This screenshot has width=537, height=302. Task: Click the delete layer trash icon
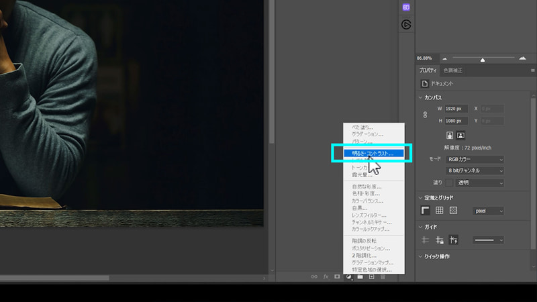[x=383, y=276]
